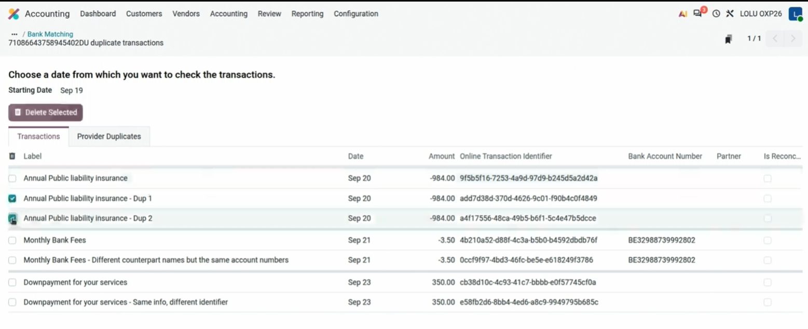The width and height of the screenshot is (808, 329).
Task: Tick checkbox for Same info, different identifier row
Action: click(x=12, y=302)
